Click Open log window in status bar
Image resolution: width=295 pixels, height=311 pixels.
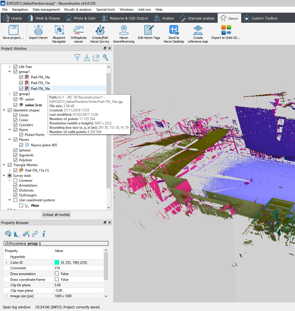(16, 307)
